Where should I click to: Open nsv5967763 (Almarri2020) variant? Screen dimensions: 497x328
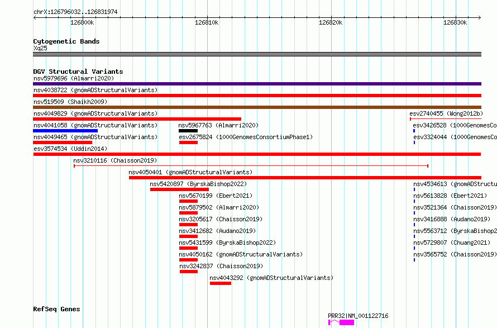pos(218,125)
